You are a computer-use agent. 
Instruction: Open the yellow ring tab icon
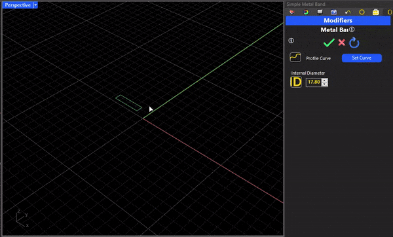[x=362, y=12]
